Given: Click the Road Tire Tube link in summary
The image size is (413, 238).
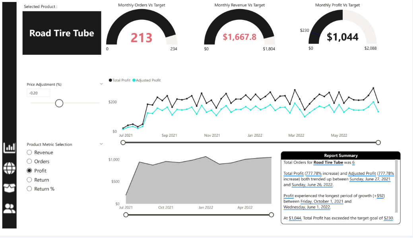Looking at the screenshot, I should click(328, 163).
